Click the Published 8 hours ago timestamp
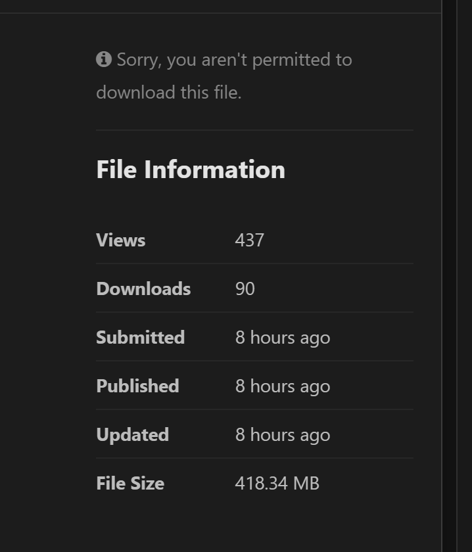472x552 pixels. pos(283,386)
